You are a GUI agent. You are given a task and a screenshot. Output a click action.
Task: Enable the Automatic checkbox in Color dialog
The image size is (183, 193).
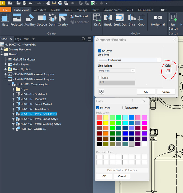coord(124,108)
